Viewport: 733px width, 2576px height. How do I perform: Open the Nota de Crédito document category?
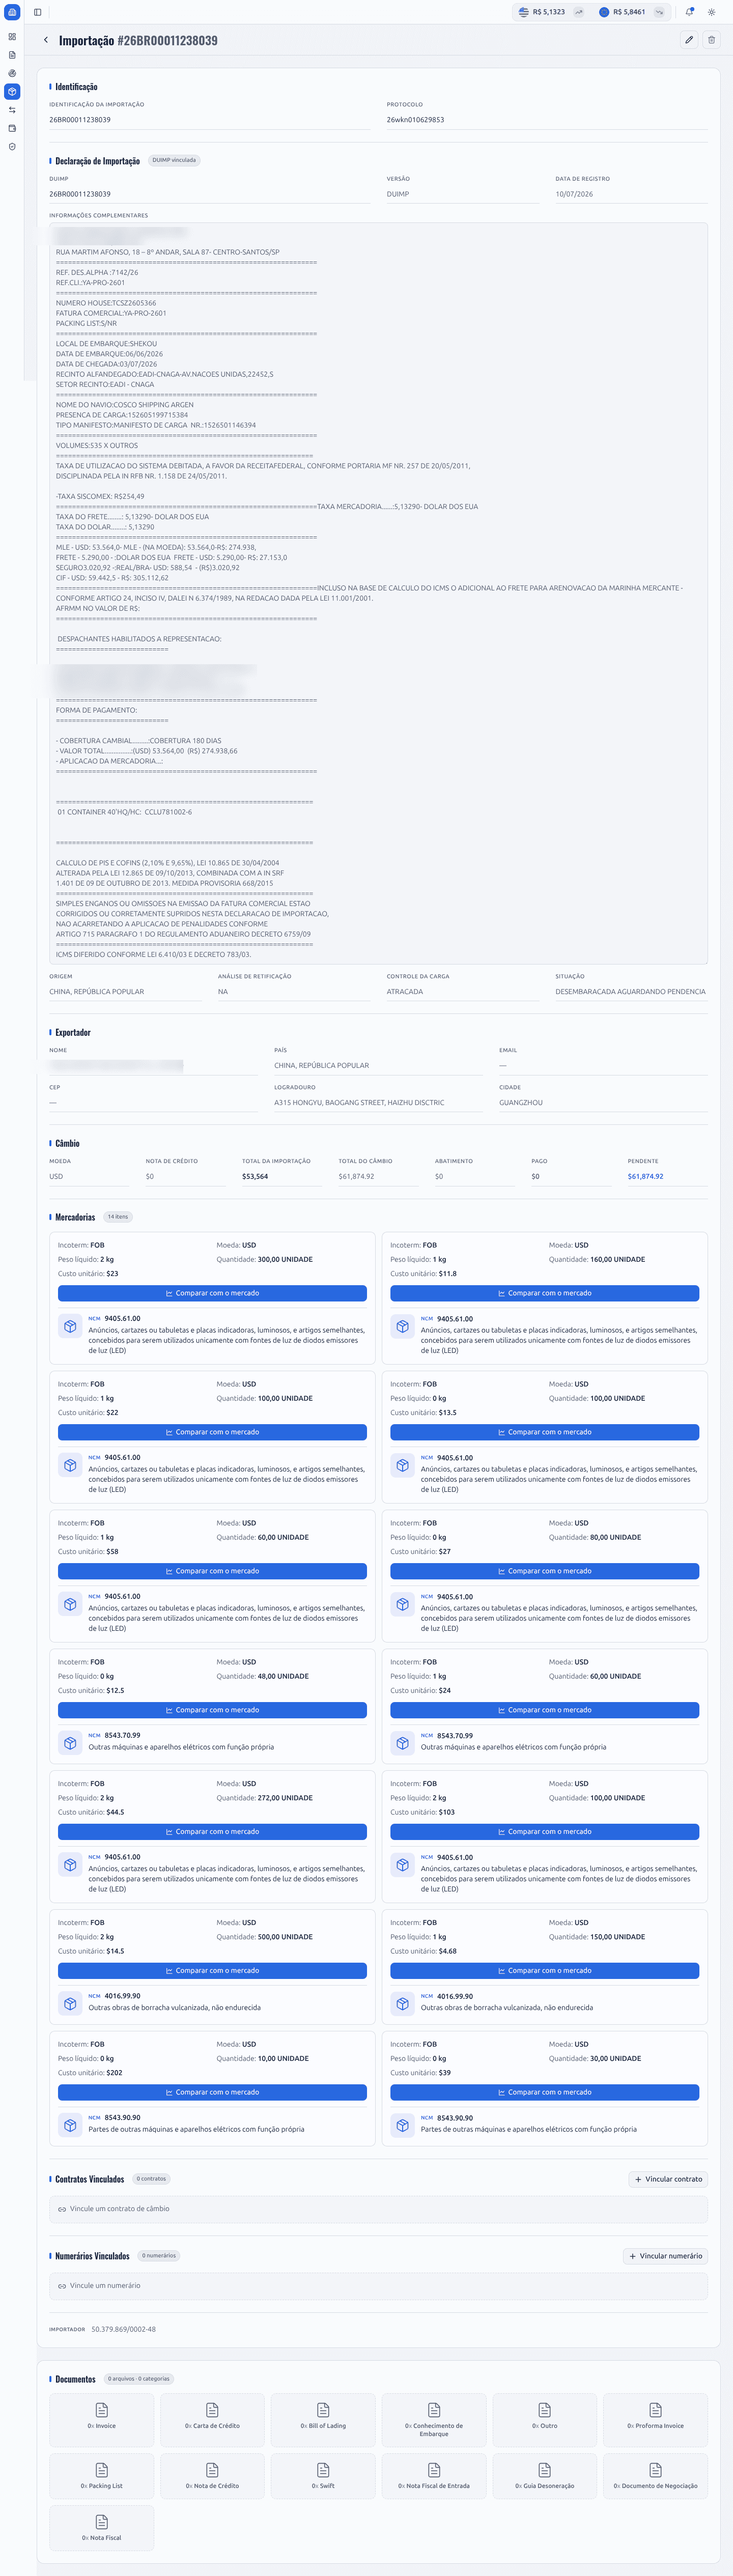(x=212, y=2476)
